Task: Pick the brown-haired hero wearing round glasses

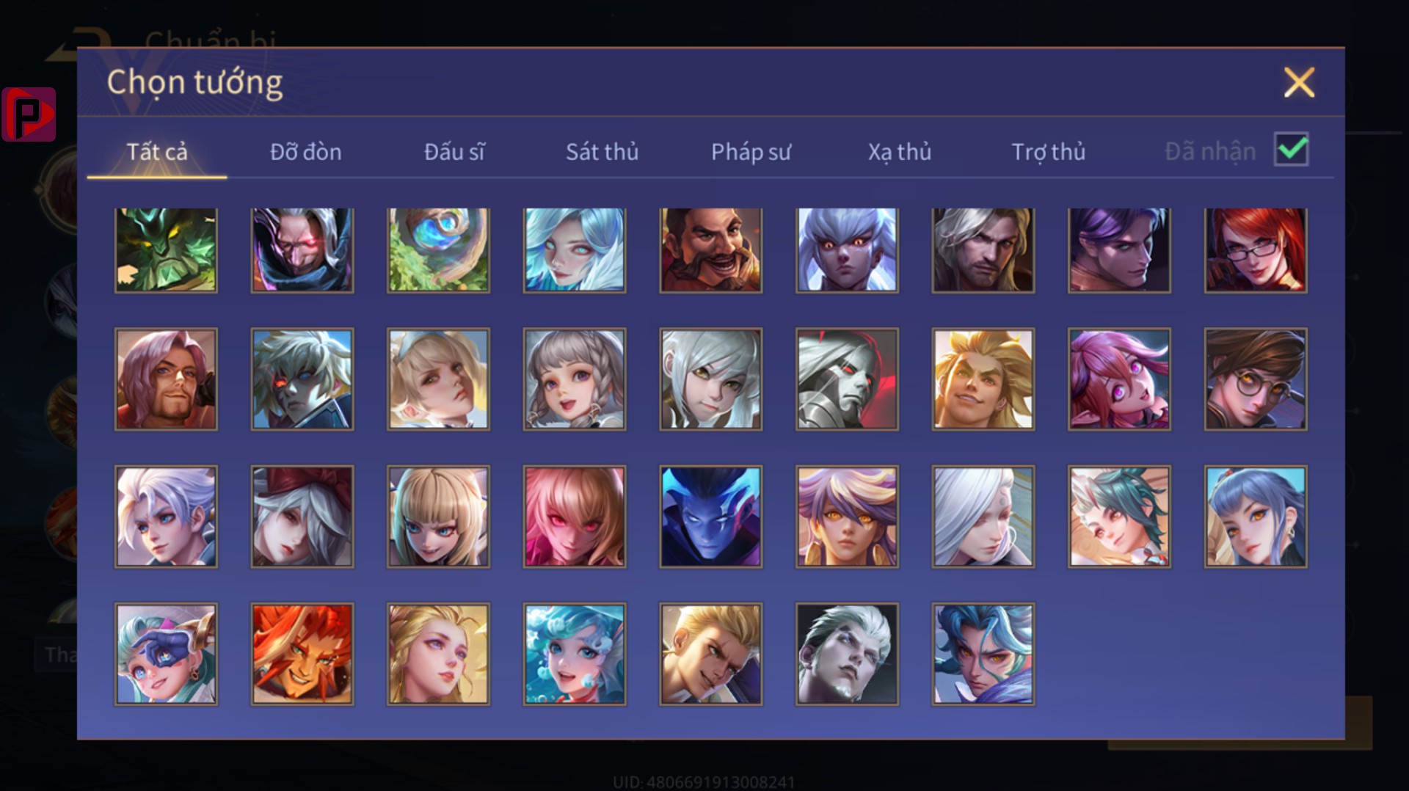Action: point(1256,379)
